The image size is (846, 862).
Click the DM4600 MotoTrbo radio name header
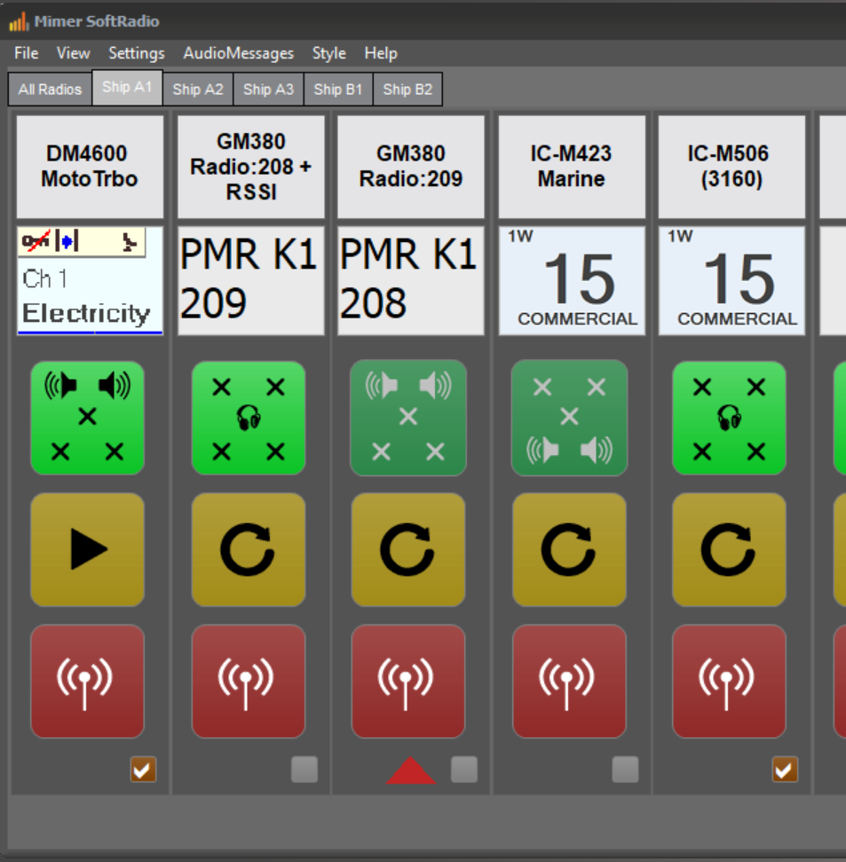pyautogui.click(x=90, y=167)
